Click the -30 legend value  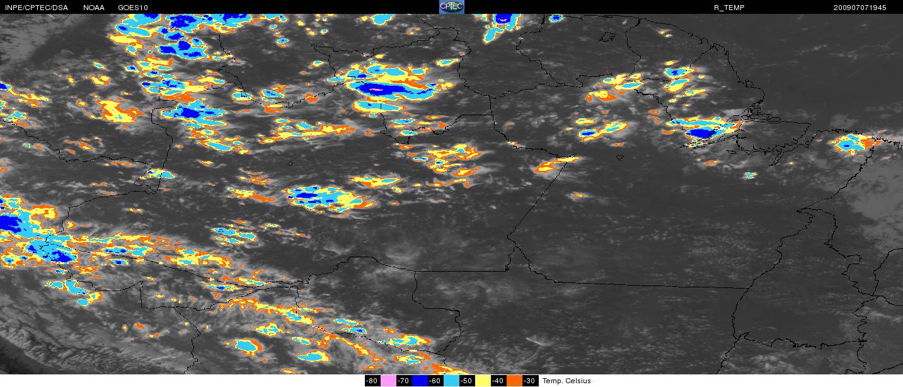point(530,381)
